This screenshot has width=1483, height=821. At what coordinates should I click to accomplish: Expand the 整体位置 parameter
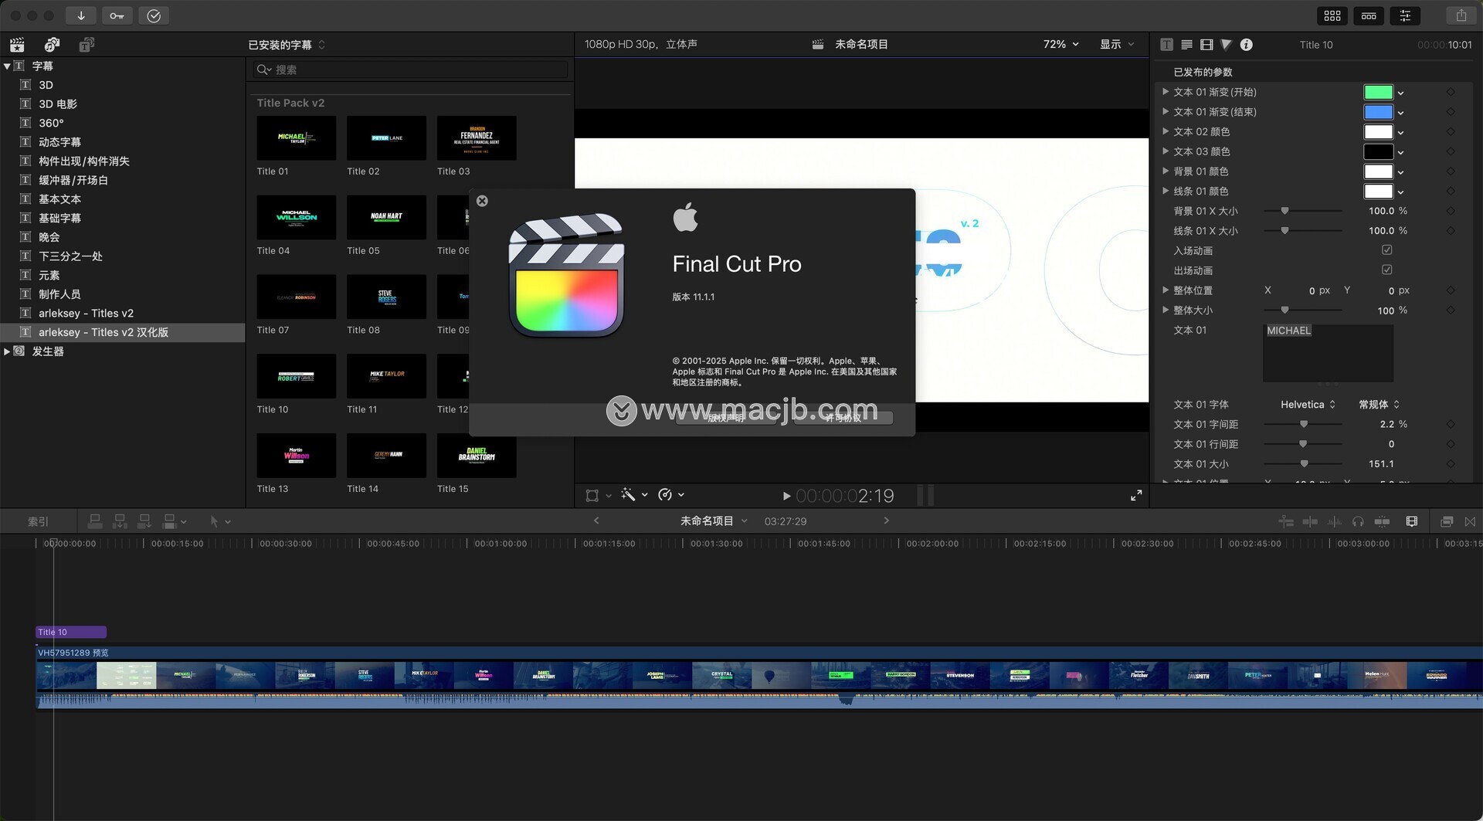click(x=1166, y=290)
